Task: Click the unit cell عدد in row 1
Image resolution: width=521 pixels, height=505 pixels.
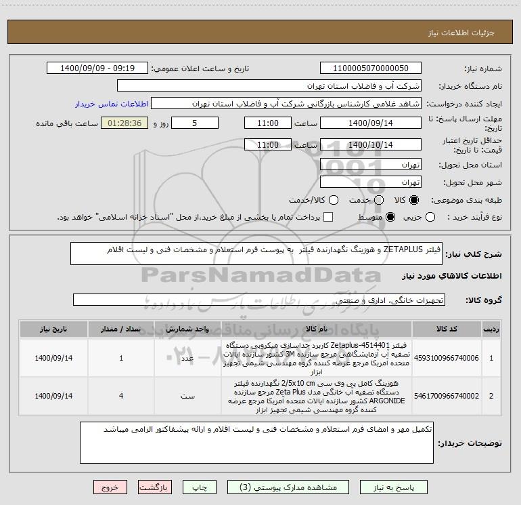Action: (187, 358)
